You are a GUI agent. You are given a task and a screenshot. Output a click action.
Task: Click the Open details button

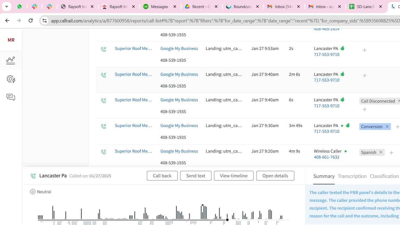coord(275,176)
